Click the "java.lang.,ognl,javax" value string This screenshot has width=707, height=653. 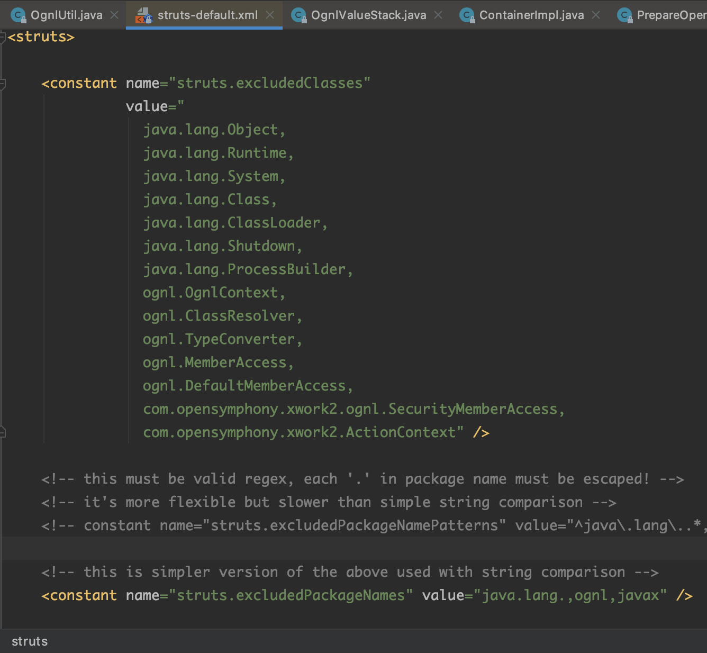pos(570,595)
